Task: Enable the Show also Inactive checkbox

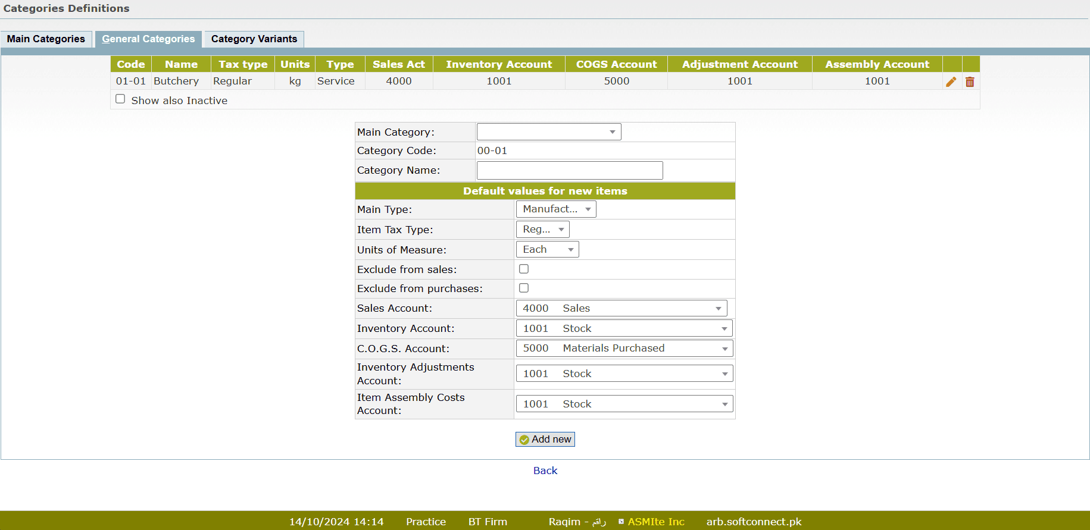Action: (x=120, y=99)
